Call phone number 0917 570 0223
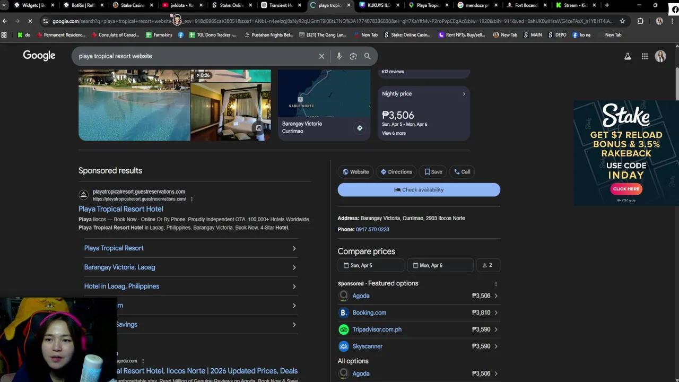This screenshot has width=679, height=382. click(372, 230)
